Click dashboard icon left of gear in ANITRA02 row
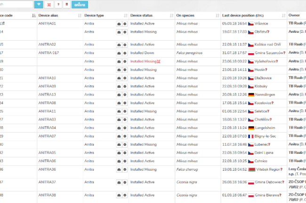This screenshot has width=306, height=203. 118,45
